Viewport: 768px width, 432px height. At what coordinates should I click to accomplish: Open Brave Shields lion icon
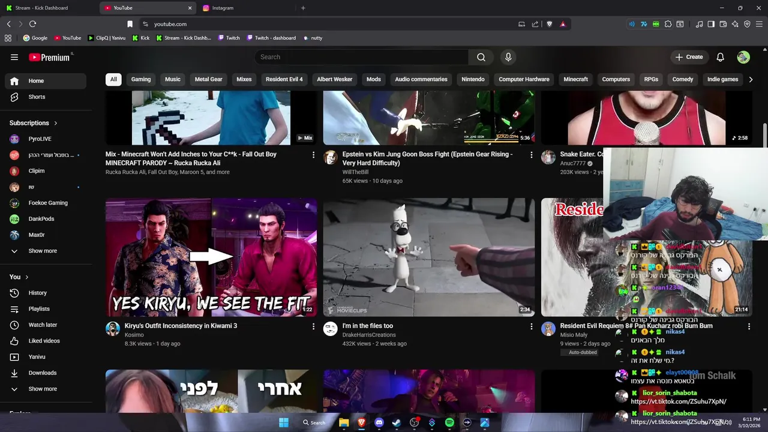pyautogui.click(x=549, y=24)
